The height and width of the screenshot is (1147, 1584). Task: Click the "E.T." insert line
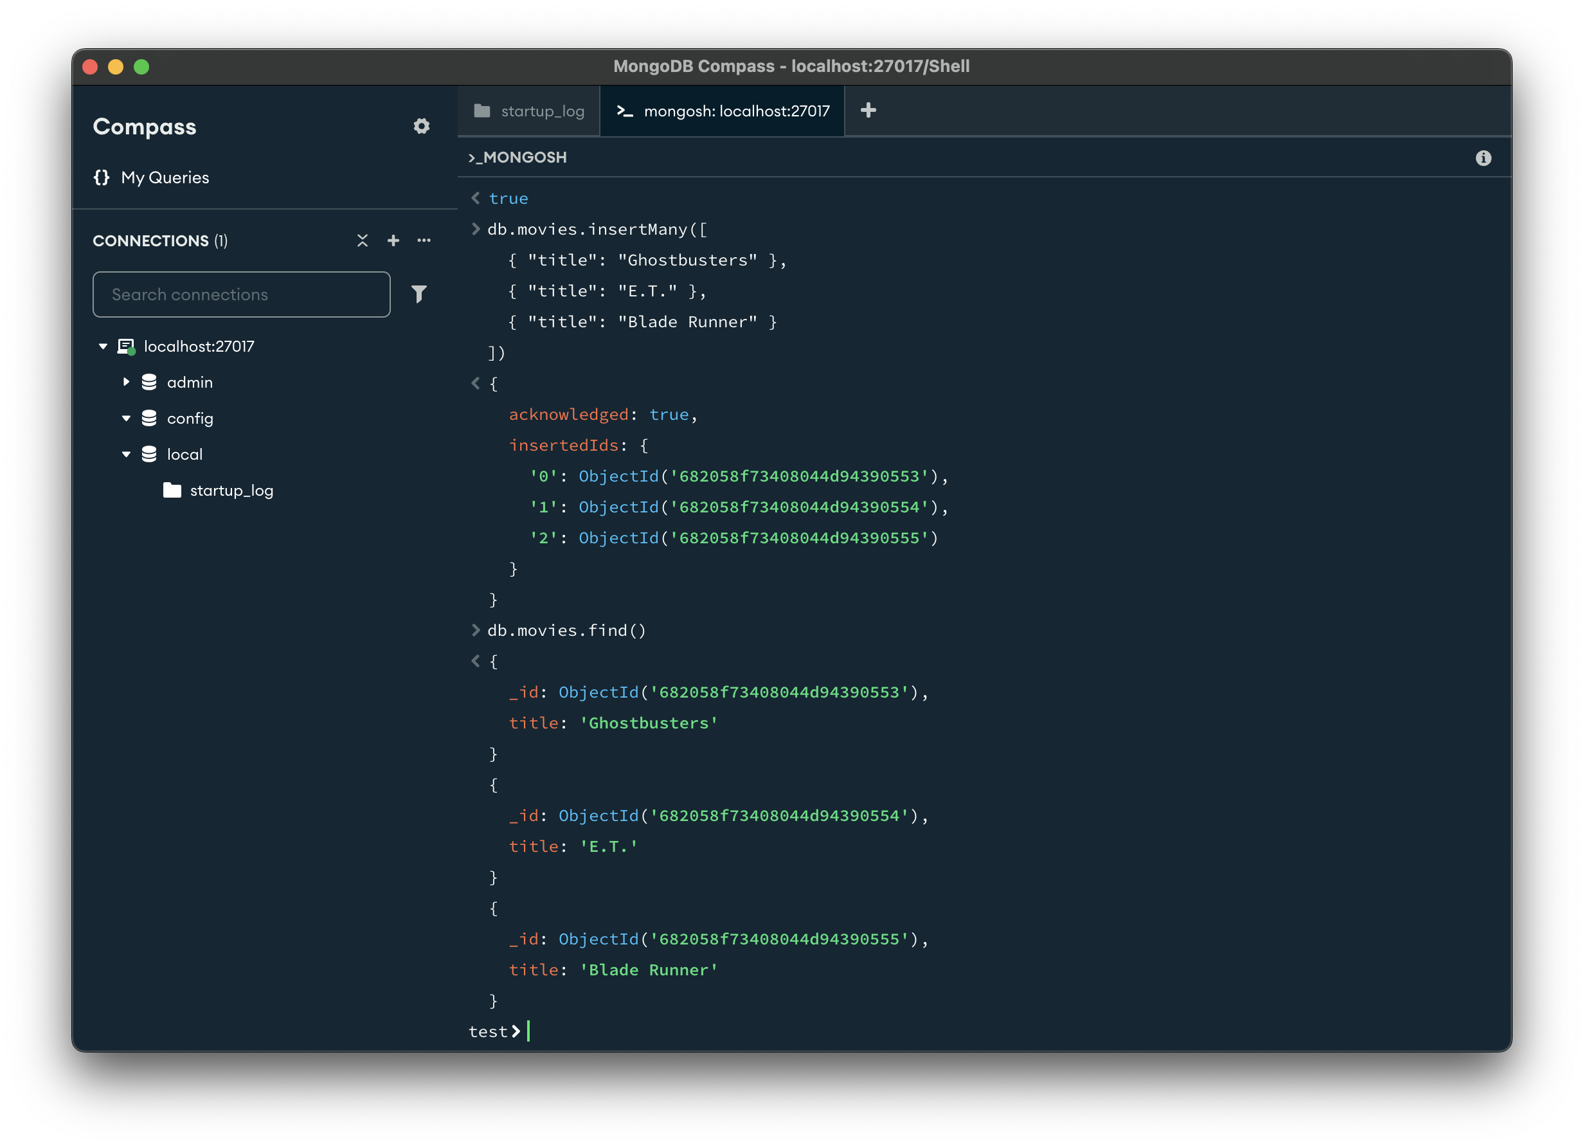607,291
